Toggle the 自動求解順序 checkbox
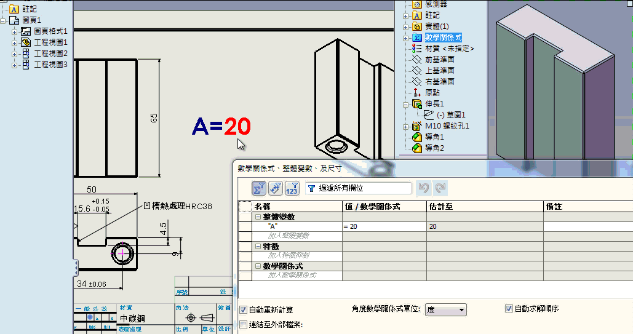The width and height of the screenshot is (633, 334). coord(509,309)
